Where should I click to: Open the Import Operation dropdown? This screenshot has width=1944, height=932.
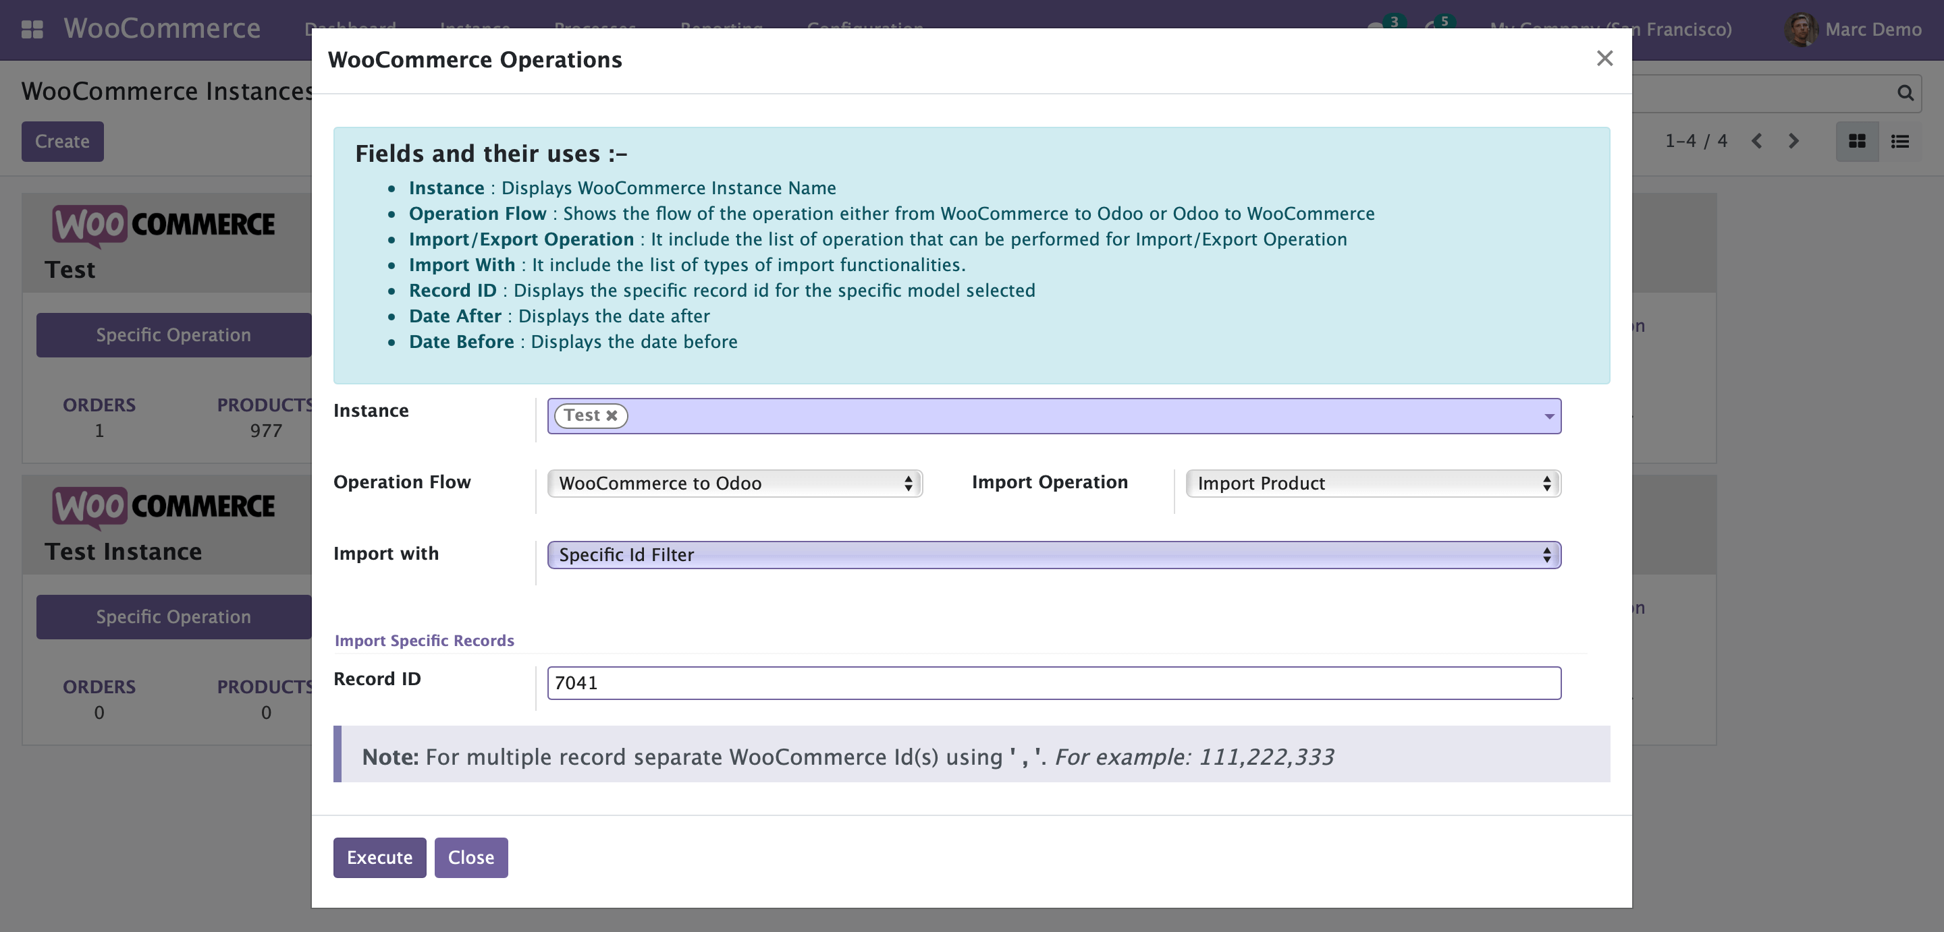point(1372,484)
